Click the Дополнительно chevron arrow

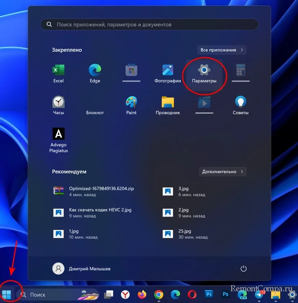coord(242,172)
